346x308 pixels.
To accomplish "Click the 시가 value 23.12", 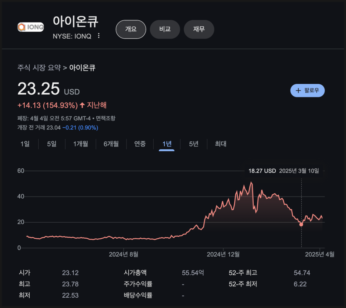I will (70, 273).
